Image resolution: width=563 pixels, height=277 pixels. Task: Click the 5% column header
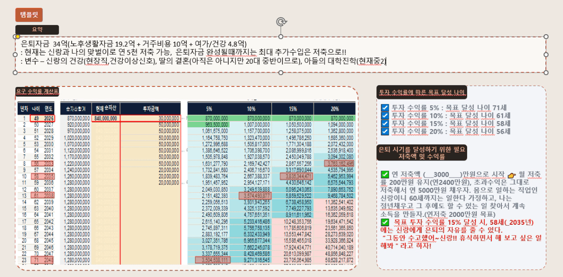click(x=209, y=109)
